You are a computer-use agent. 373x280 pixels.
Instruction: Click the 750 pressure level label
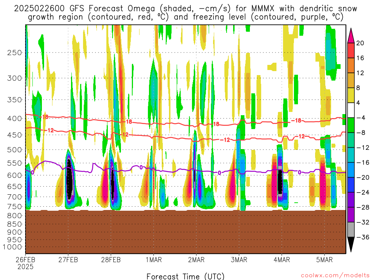(15, 207)
